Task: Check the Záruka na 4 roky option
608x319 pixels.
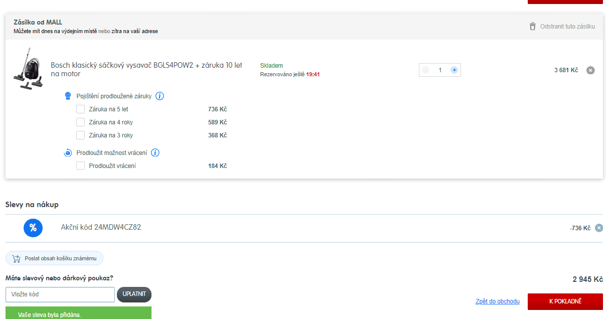Action: point(80,122)
